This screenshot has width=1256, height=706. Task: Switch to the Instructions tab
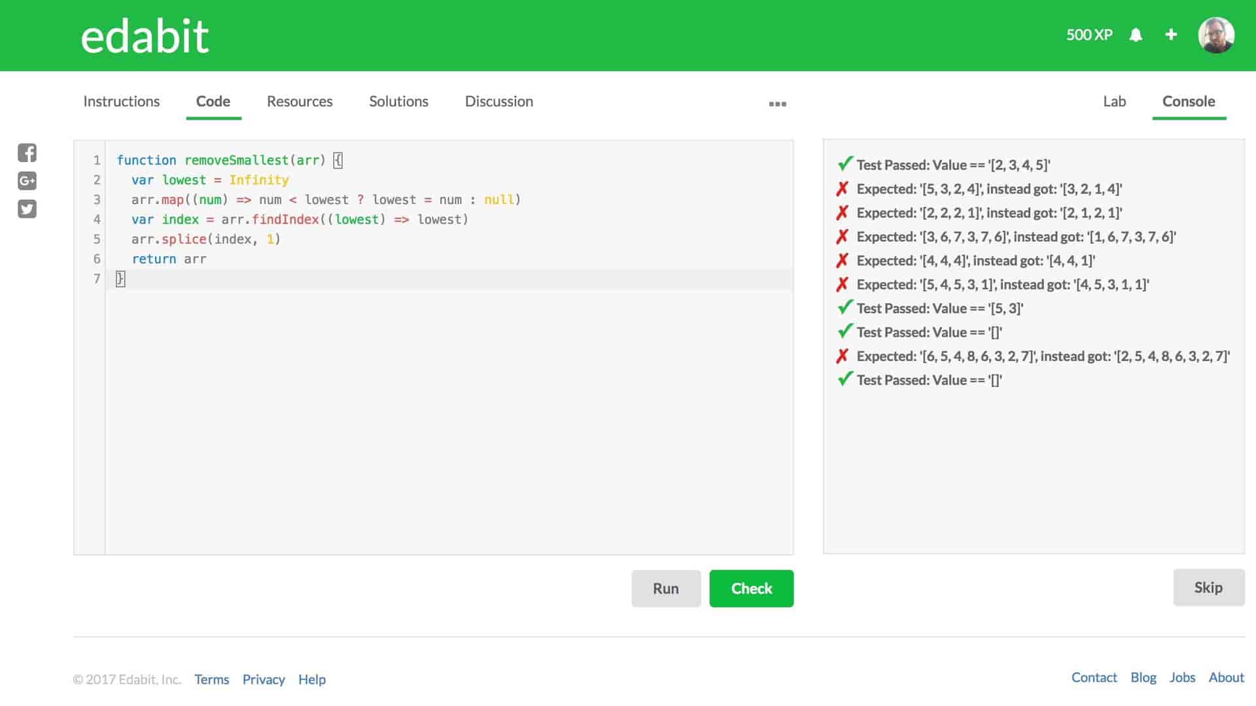pos(121,101)
